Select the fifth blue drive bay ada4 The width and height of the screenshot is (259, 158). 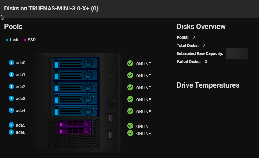click(75, 111)
